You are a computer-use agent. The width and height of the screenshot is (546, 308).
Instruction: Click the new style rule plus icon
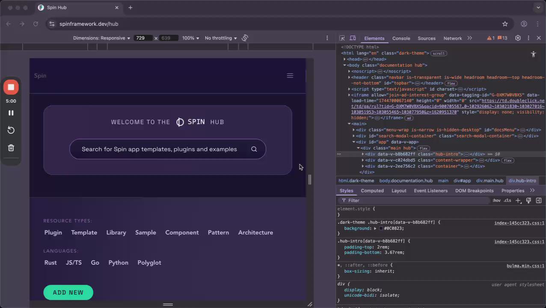click(518, 201)
